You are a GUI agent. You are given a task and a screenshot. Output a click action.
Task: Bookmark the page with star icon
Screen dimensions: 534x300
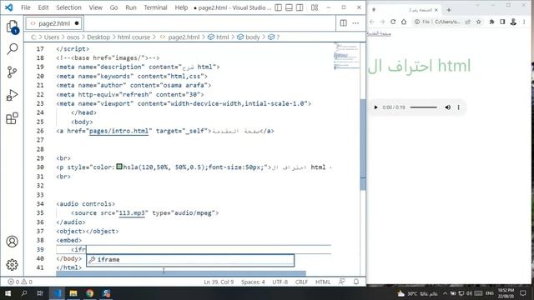pos(478,22)
